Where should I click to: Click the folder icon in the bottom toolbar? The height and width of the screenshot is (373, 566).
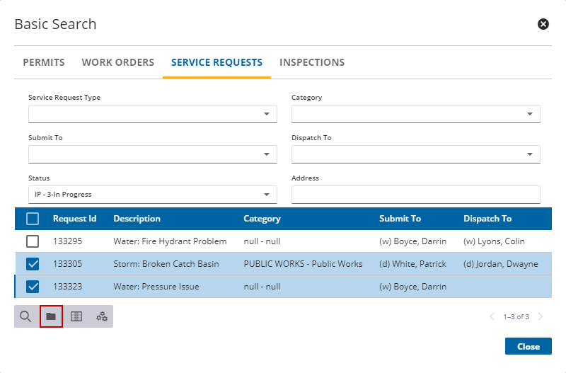[51, 316]
